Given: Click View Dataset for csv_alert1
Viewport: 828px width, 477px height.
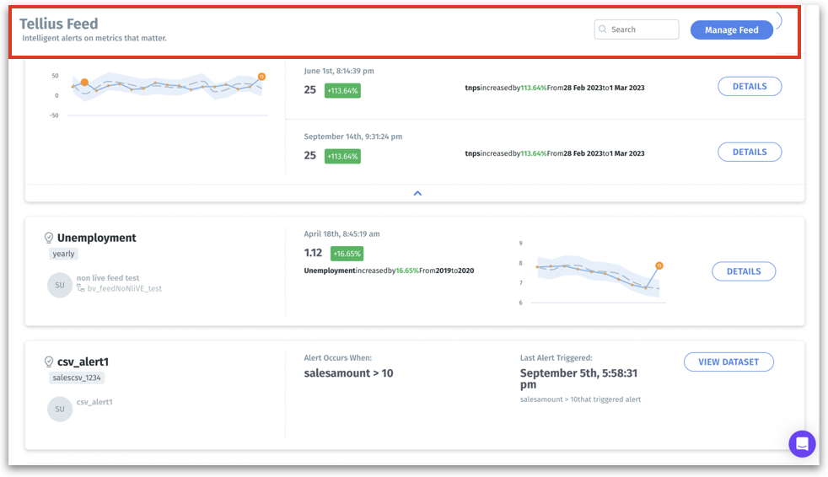Looking at the screenshot, I should click(x=728, y=362).
